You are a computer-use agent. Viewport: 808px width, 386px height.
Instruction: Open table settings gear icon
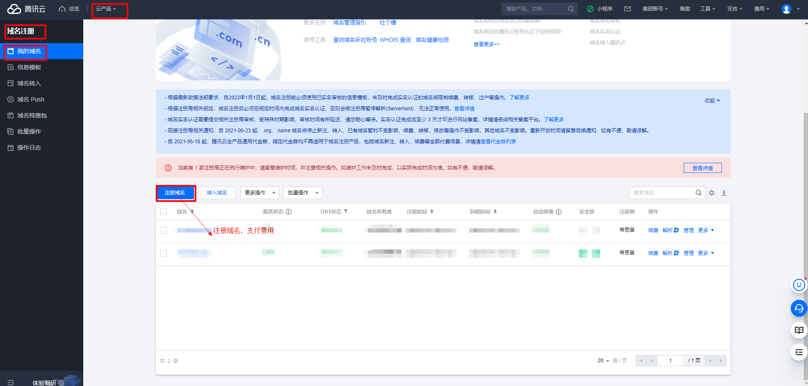coord(712,193)
